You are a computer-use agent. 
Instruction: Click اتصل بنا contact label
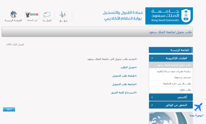tap(47, 21)
